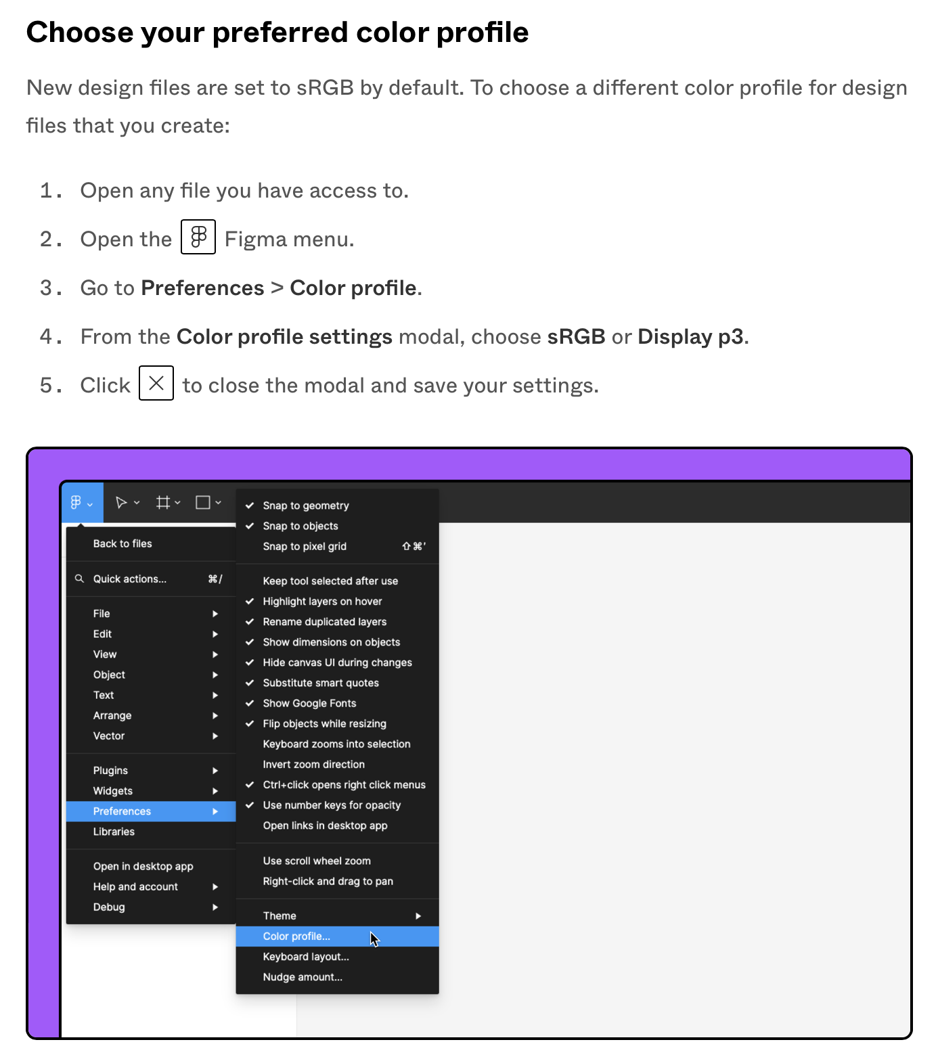Toggle Highlight layers on hover
The height and width of the screenshot is (1061, 938).
[x=337, y=602]
